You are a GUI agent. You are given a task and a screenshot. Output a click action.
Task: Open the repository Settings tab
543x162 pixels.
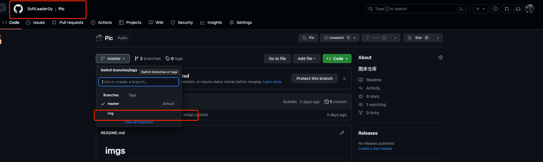pos(241,22)
